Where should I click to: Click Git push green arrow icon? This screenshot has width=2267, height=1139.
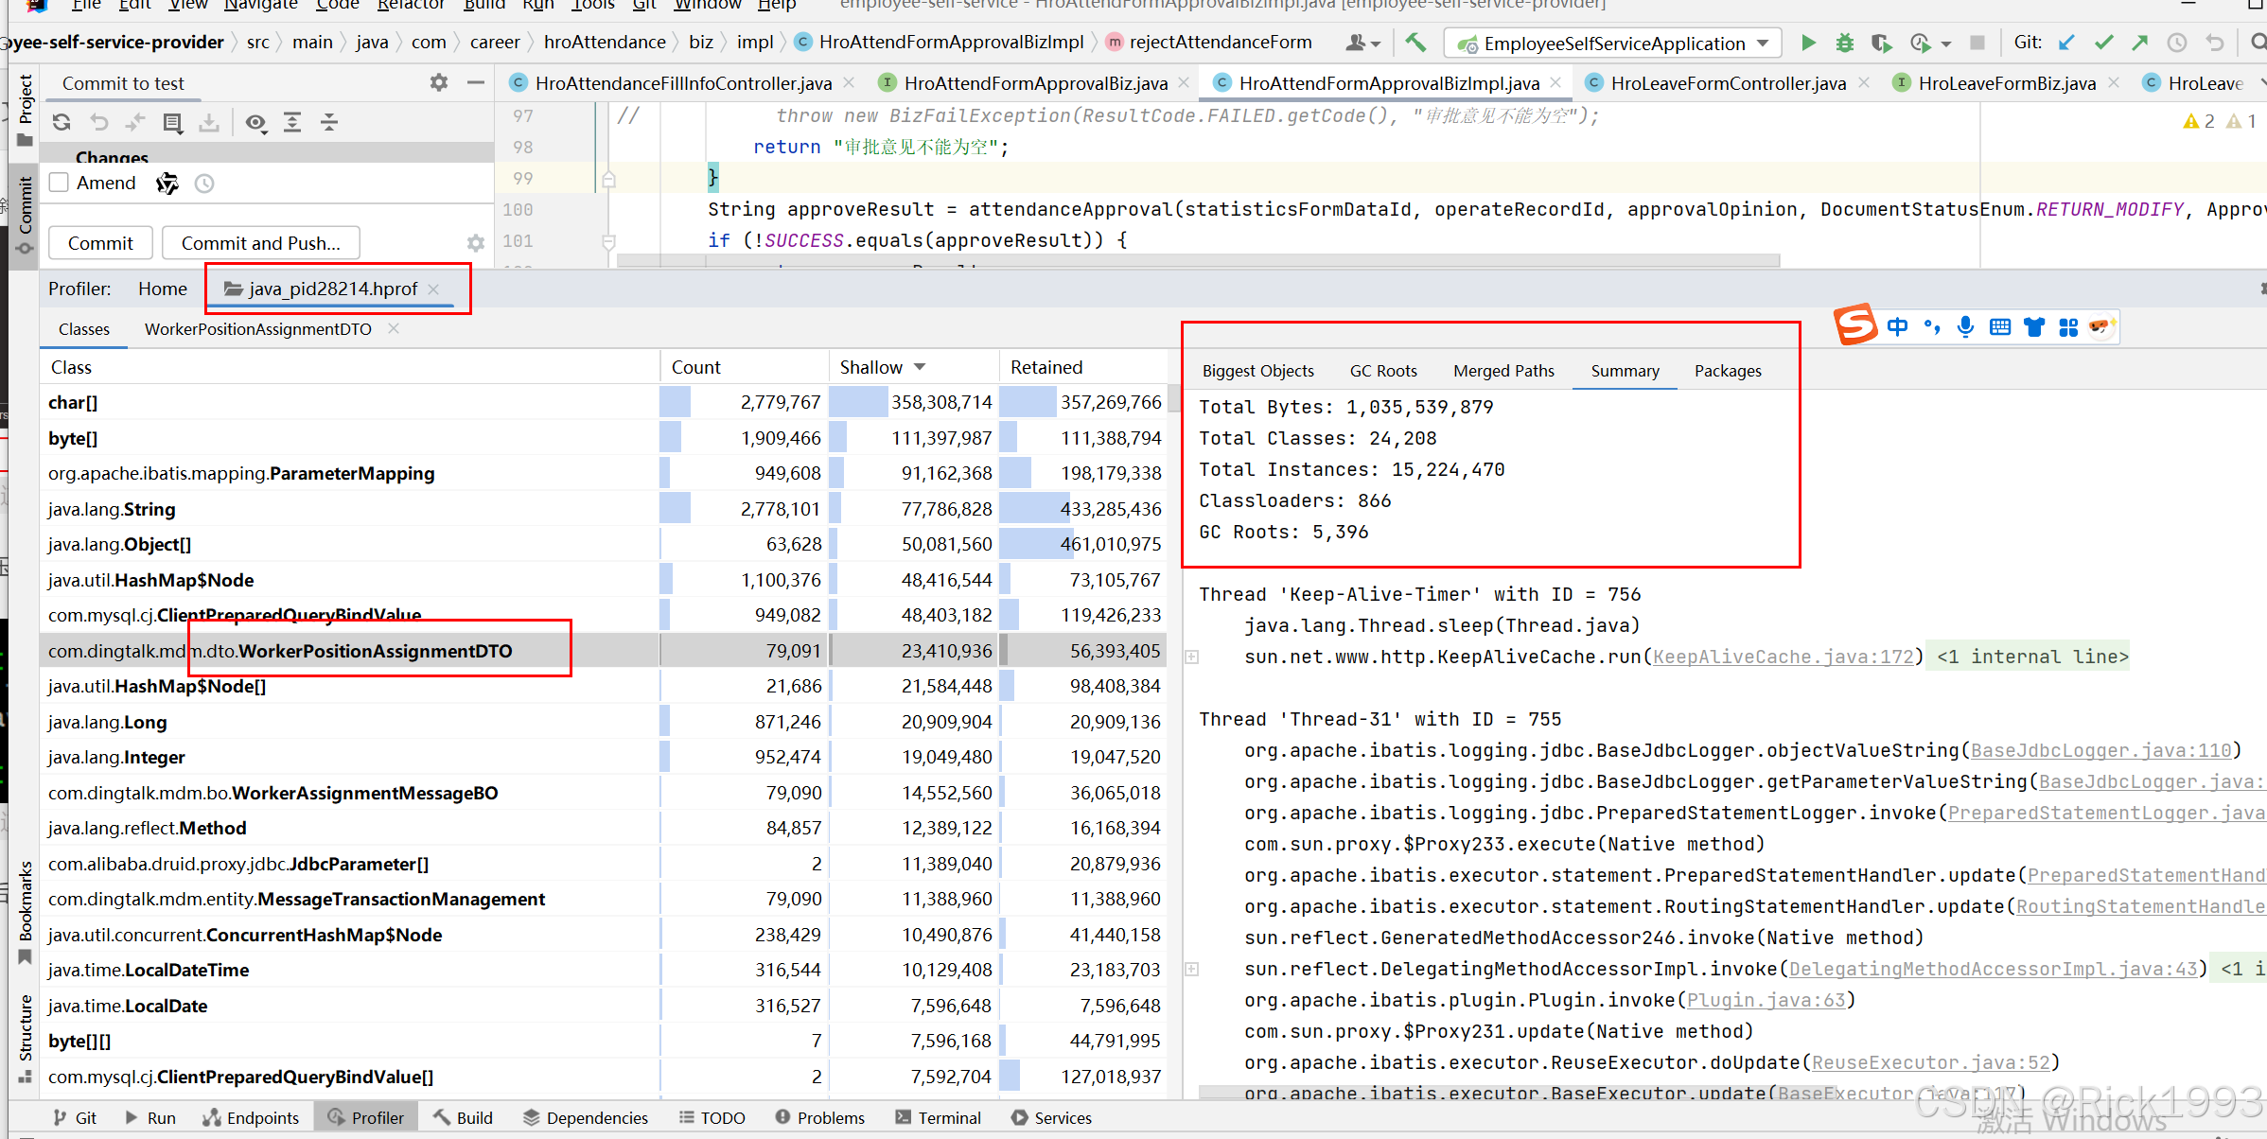2140,43
